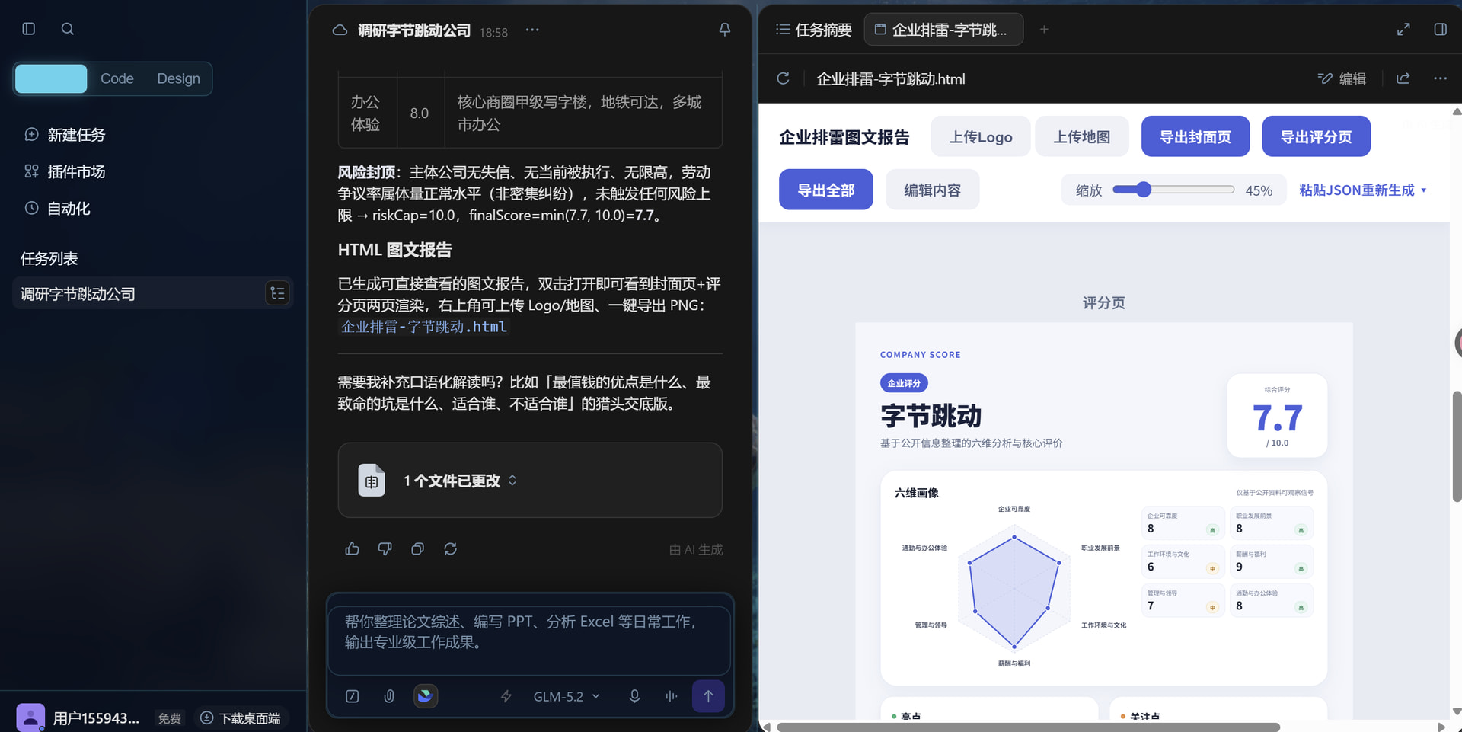Select the highlighted blue mode tab
The image size is (1462, 732).
tap(51, 78)
